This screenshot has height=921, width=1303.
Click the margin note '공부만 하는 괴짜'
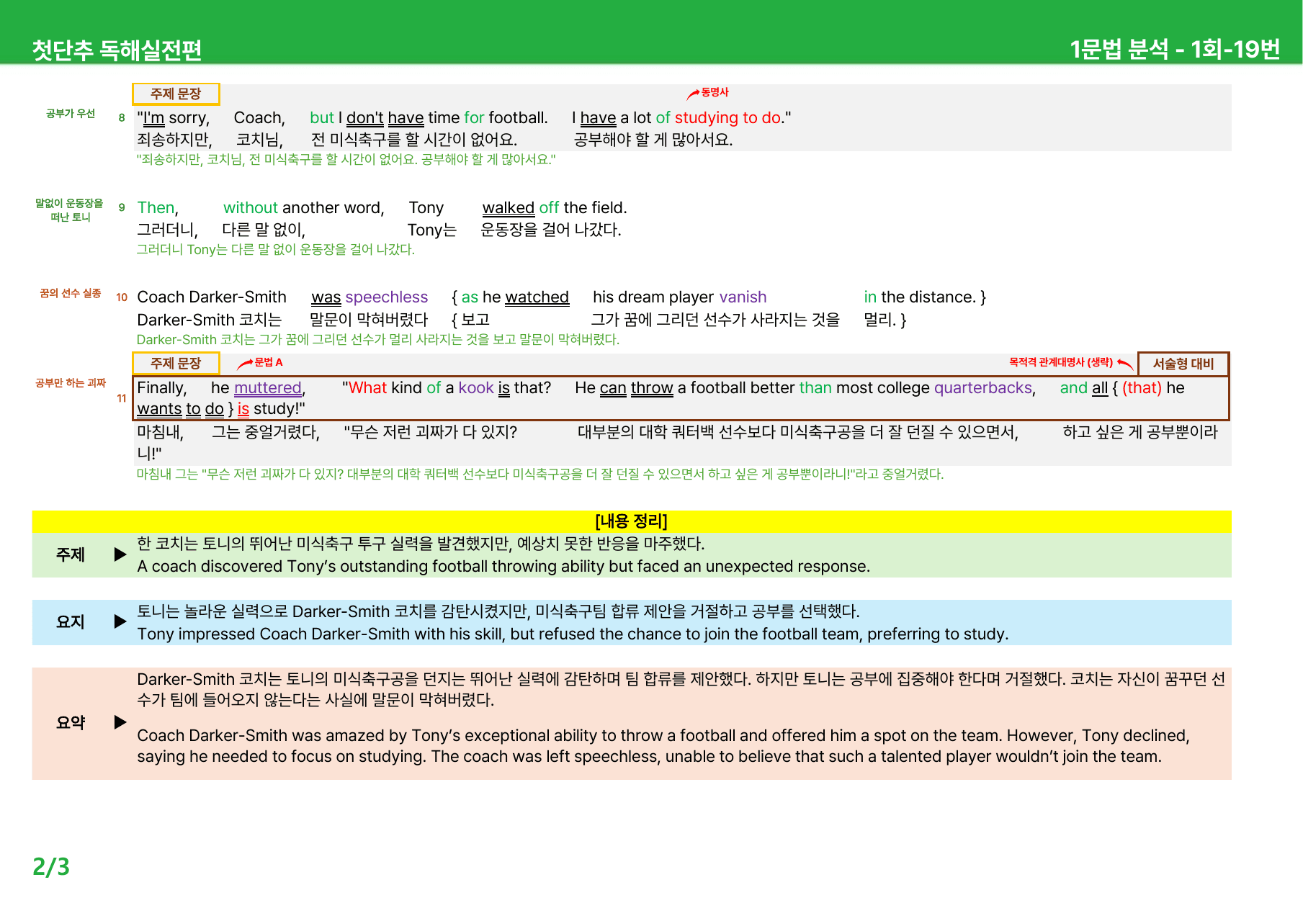pyautogui.click(x=71, y=383)
